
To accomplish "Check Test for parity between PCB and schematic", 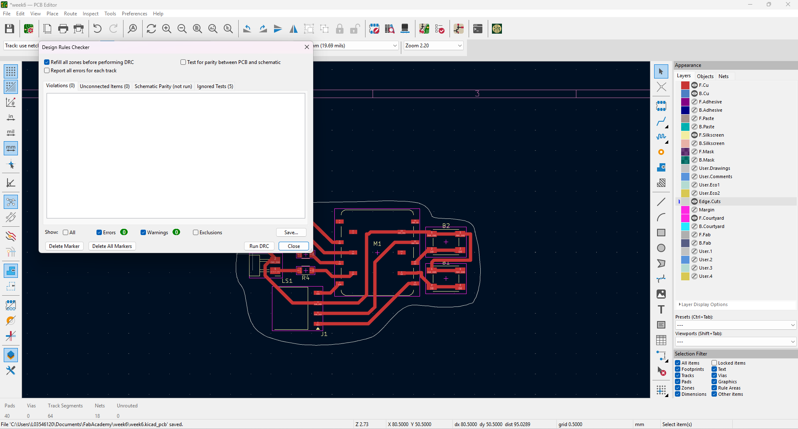I will coord(183,62).
